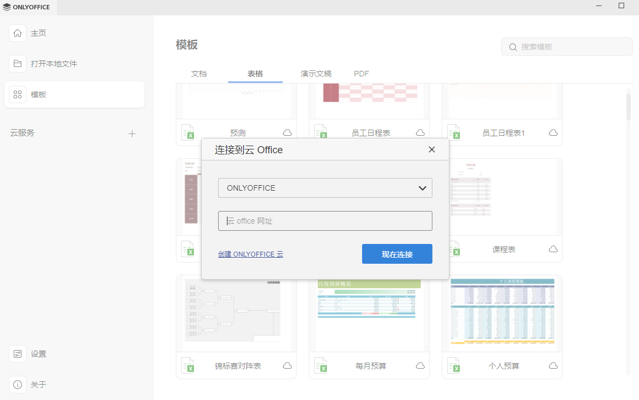This screenshot has height=400, width=639.
Task: Add a cloud service with plus icon
Action: (x=132, y=134)
